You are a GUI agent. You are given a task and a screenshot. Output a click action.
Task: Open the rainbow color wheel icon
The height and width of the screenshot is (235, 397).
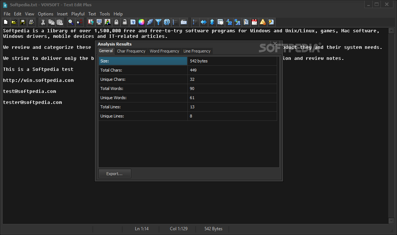point(142,22)
